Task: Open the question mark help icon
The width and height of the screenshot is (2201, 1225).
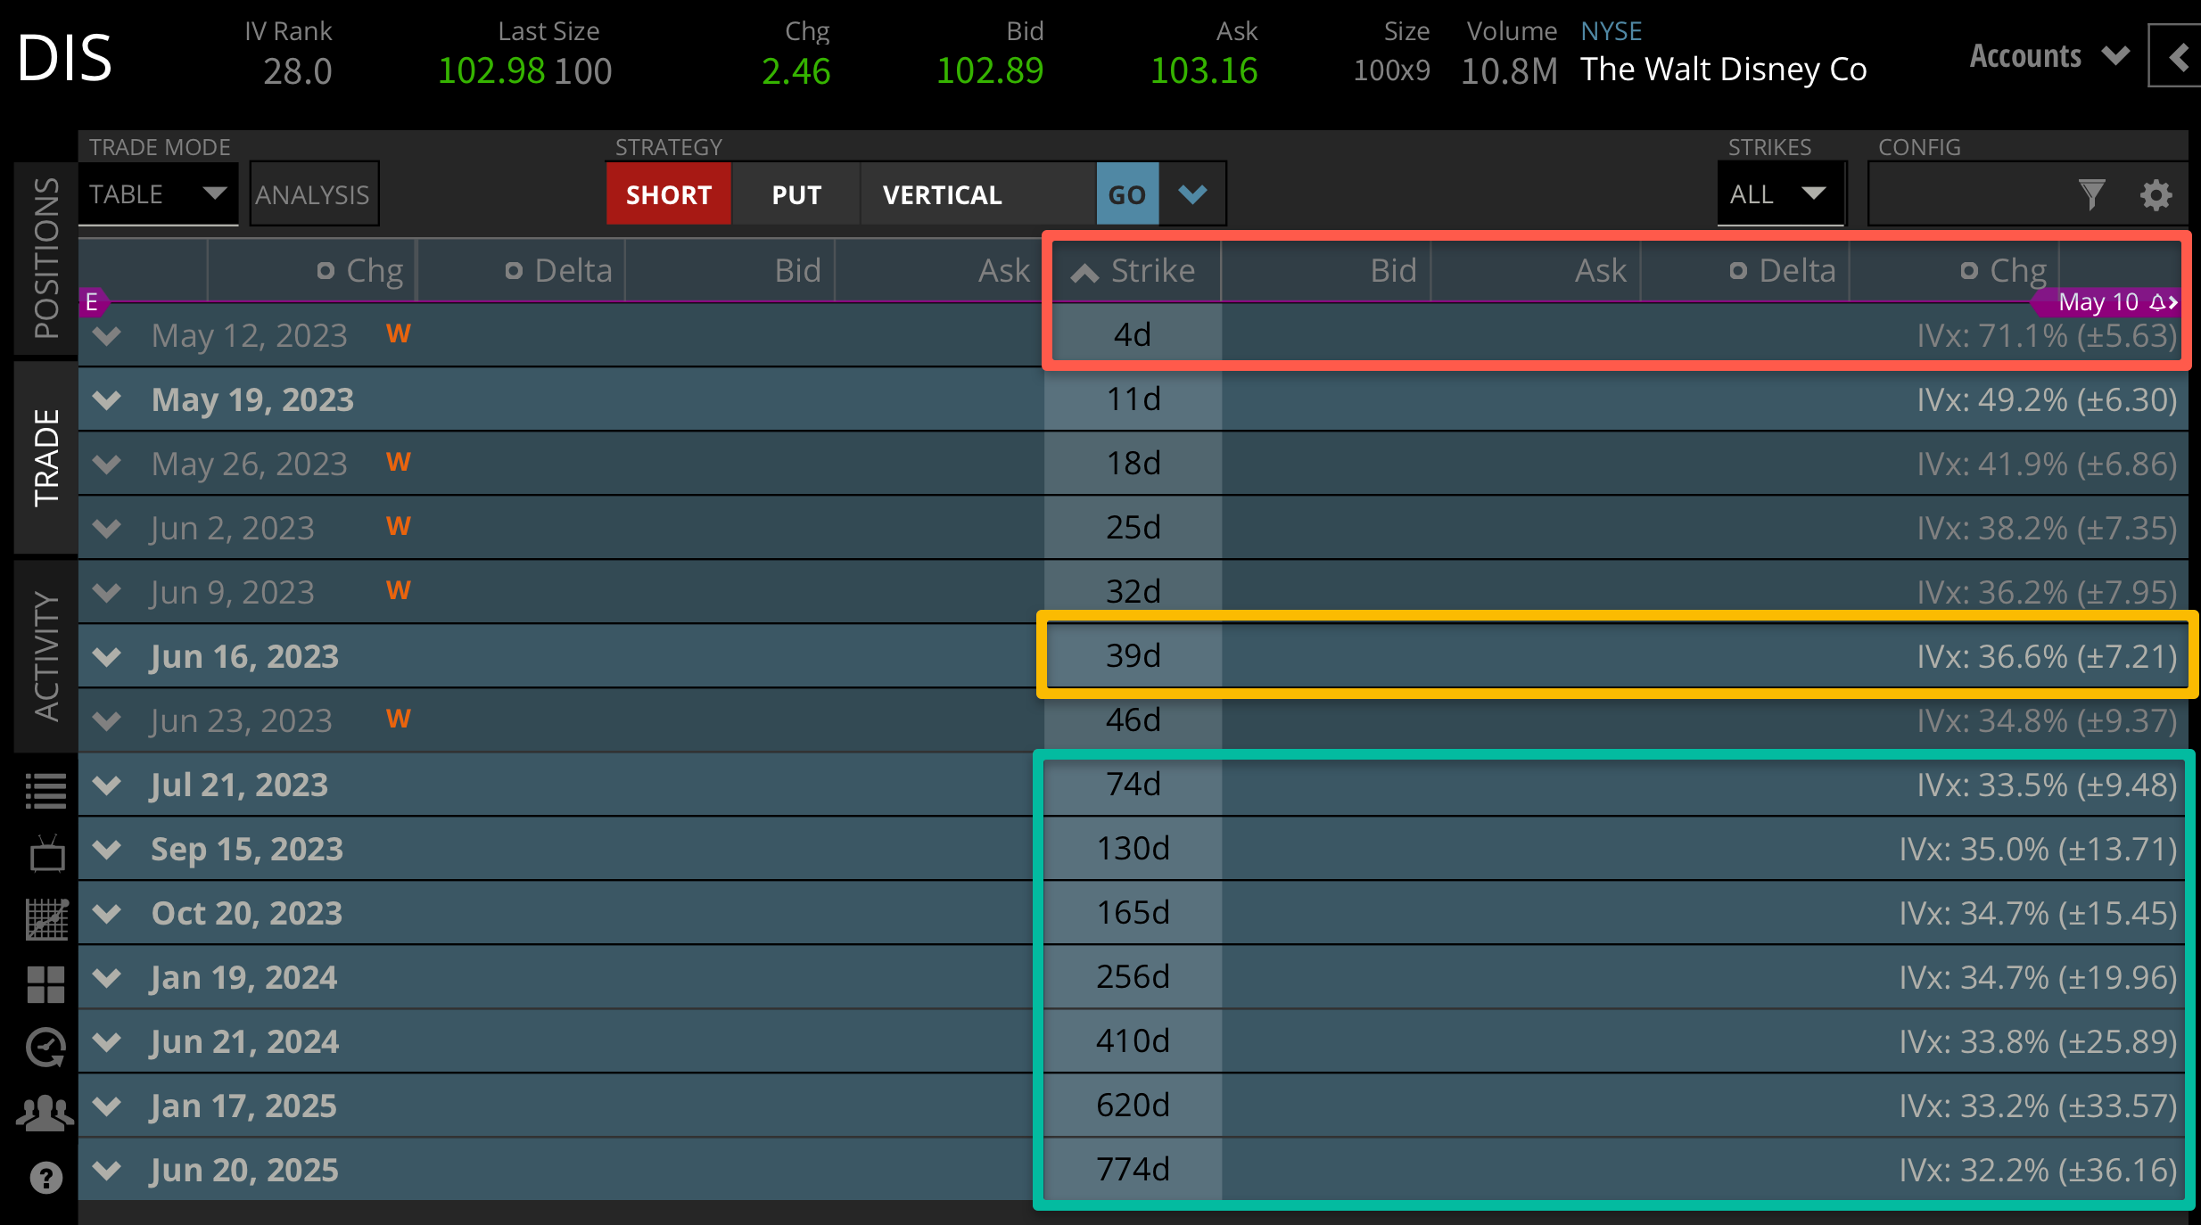Action: click(45, 1178)
